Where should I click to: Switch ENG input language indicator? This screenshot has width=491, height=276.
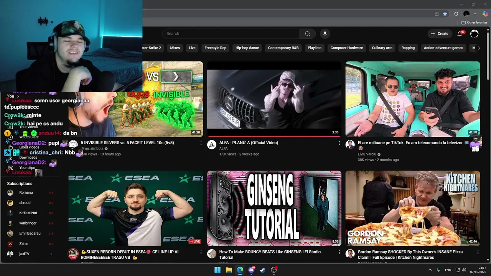pyautogui.click(x=448, y=270)
